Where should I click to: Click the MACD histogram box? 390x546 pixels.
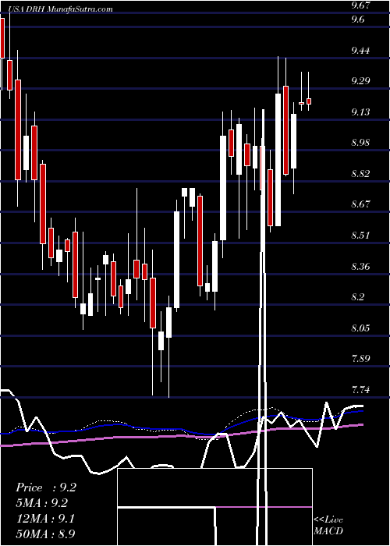(x=214, y=507)
